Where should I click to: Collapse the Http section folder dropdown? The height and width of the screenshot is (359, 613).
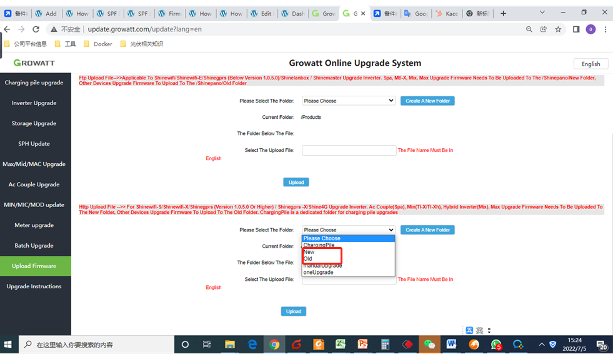(348, 230)
